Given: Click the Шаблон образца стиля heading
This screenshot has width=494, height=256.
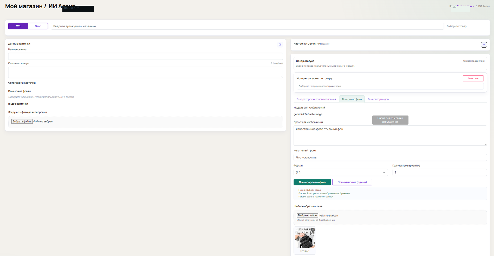Looking at the screenshot, I should point(308,206).
